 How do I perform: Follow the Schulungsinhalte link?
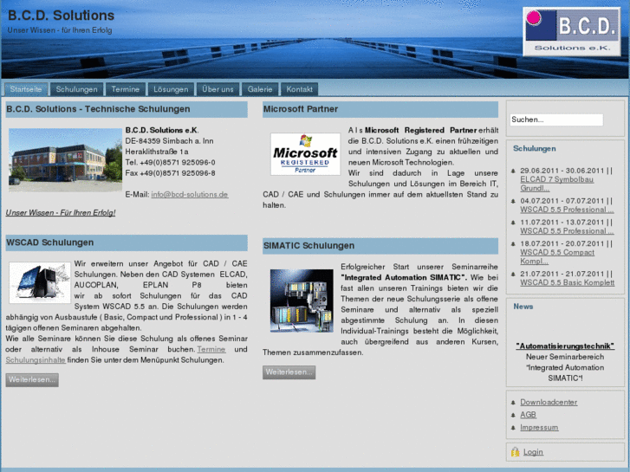pyautogui.click(x=36, y=360)
